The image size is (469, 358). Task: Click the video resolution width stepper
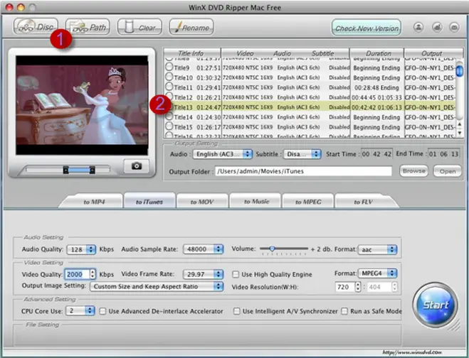[x=358, y=287]
